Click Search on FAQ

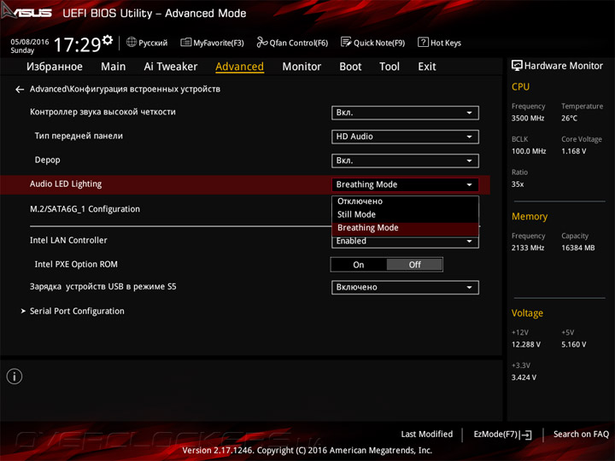(581, 435)
